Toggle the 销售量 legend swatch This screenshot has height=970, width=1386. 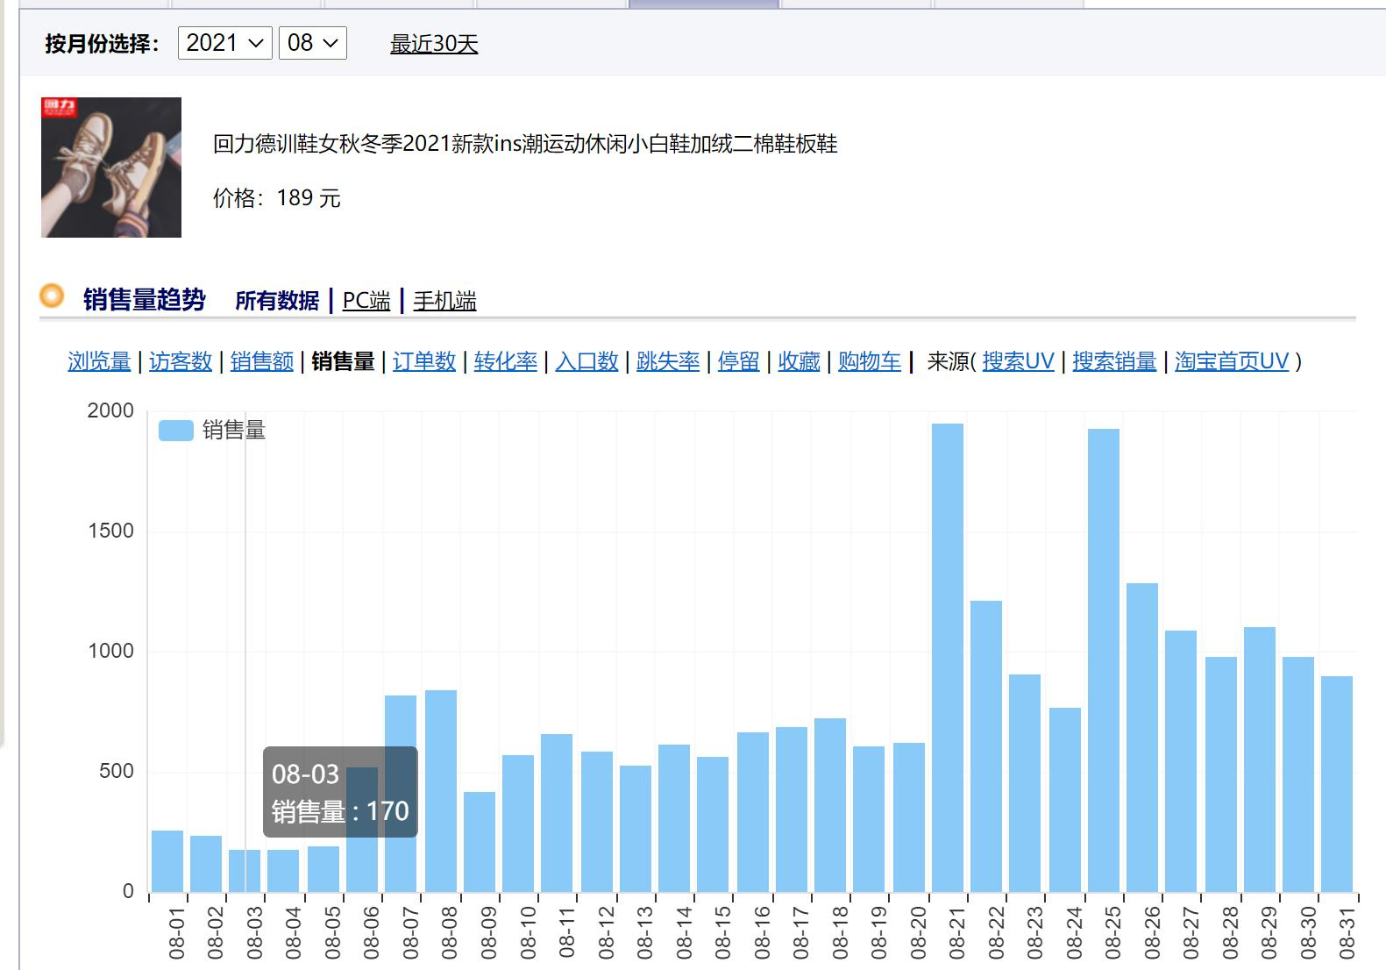click(x=175, y=431)
